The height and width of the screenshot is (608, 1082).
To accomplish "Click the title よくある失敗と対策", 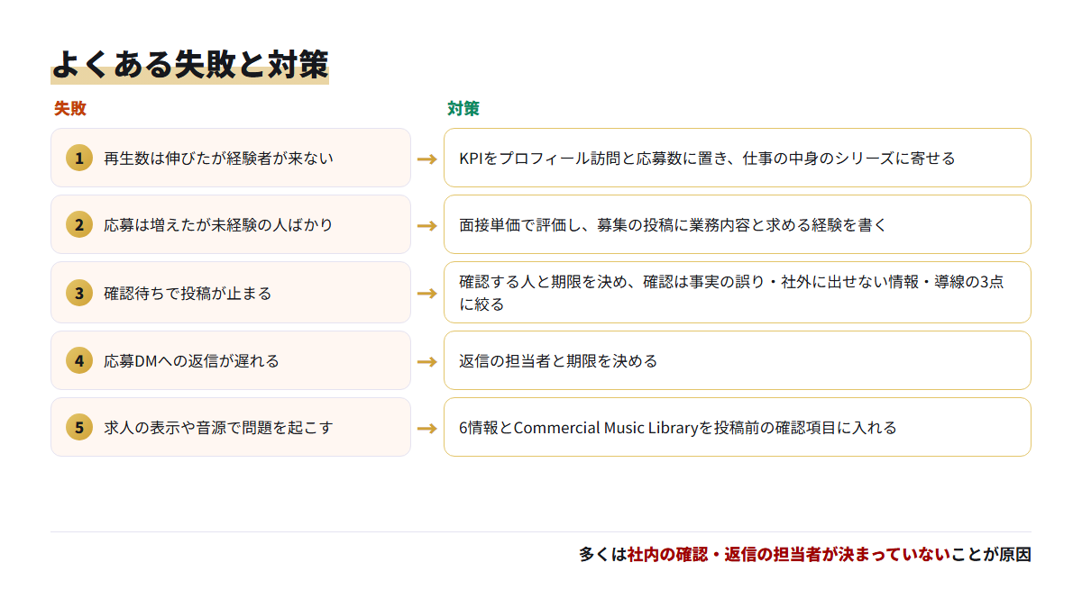I will tap(189, 63).
